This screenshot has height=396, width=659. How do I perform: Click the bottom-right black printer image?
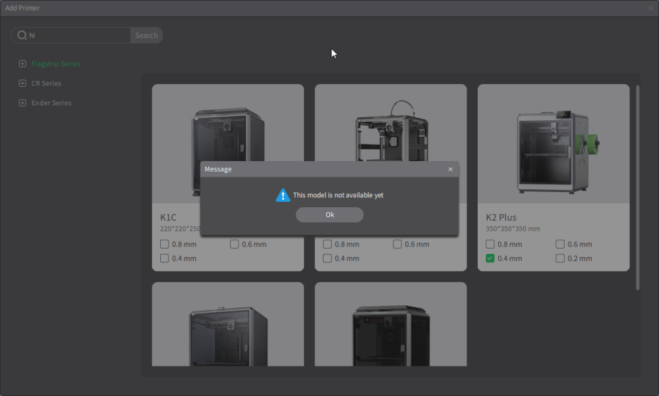(391, 335)
